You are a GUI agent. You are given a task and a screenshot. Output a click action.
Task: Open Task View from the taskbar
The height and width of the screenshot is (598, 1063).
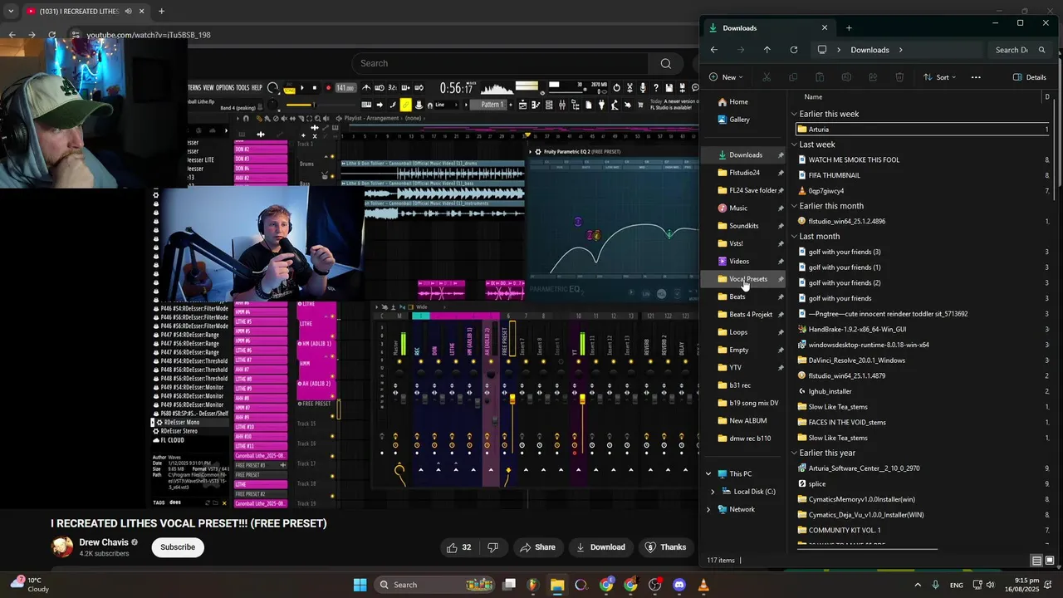[x=509, y=585]
